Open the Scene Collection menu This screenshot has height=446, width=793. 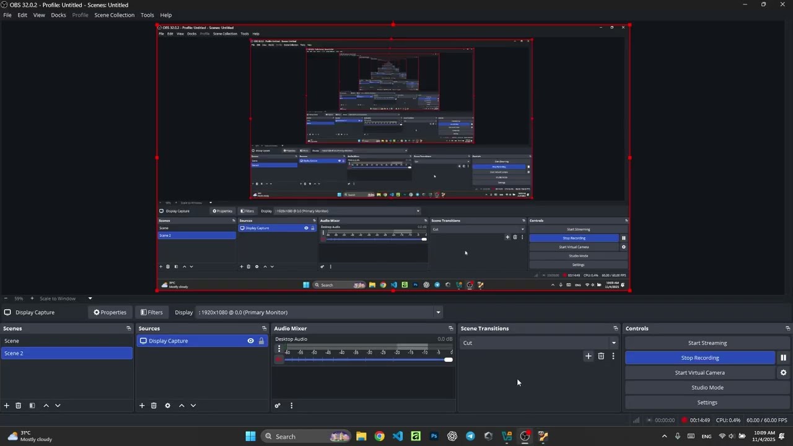114,15
